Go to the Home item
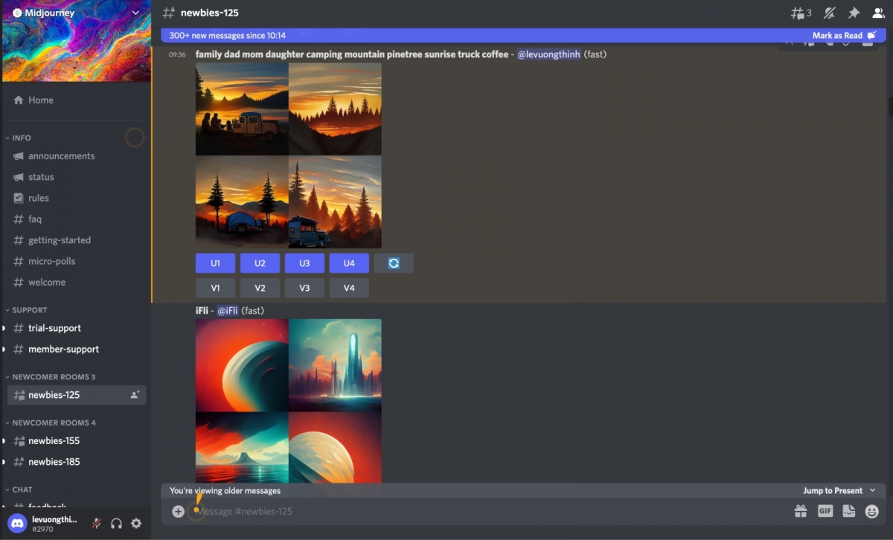The height and width of the screenshot is (540, 893). [x=76, y=100]
